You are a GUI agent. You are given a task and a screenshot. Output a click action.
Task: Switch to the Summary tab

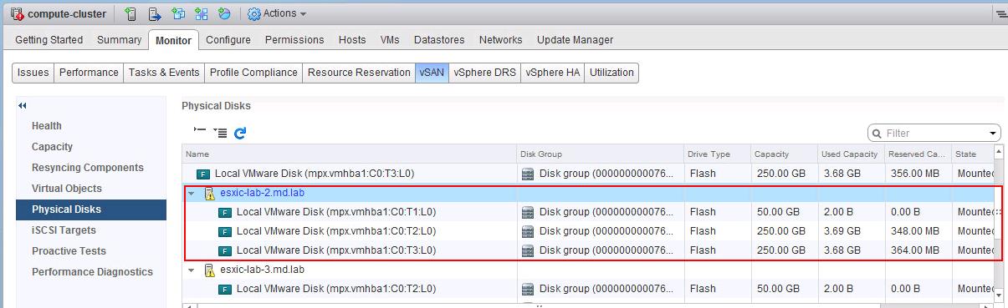pos(119,39)
